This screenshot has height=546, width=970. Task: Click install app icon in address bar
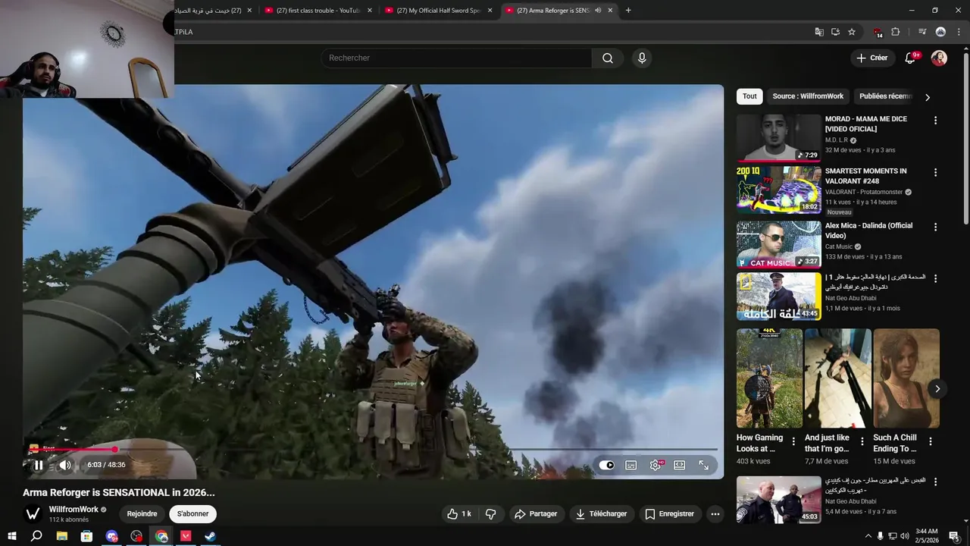(835, 32)
